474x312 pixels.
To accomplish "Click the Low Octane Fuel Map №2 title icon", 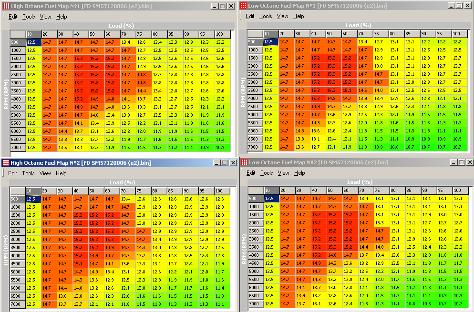I will click(245, 162).
